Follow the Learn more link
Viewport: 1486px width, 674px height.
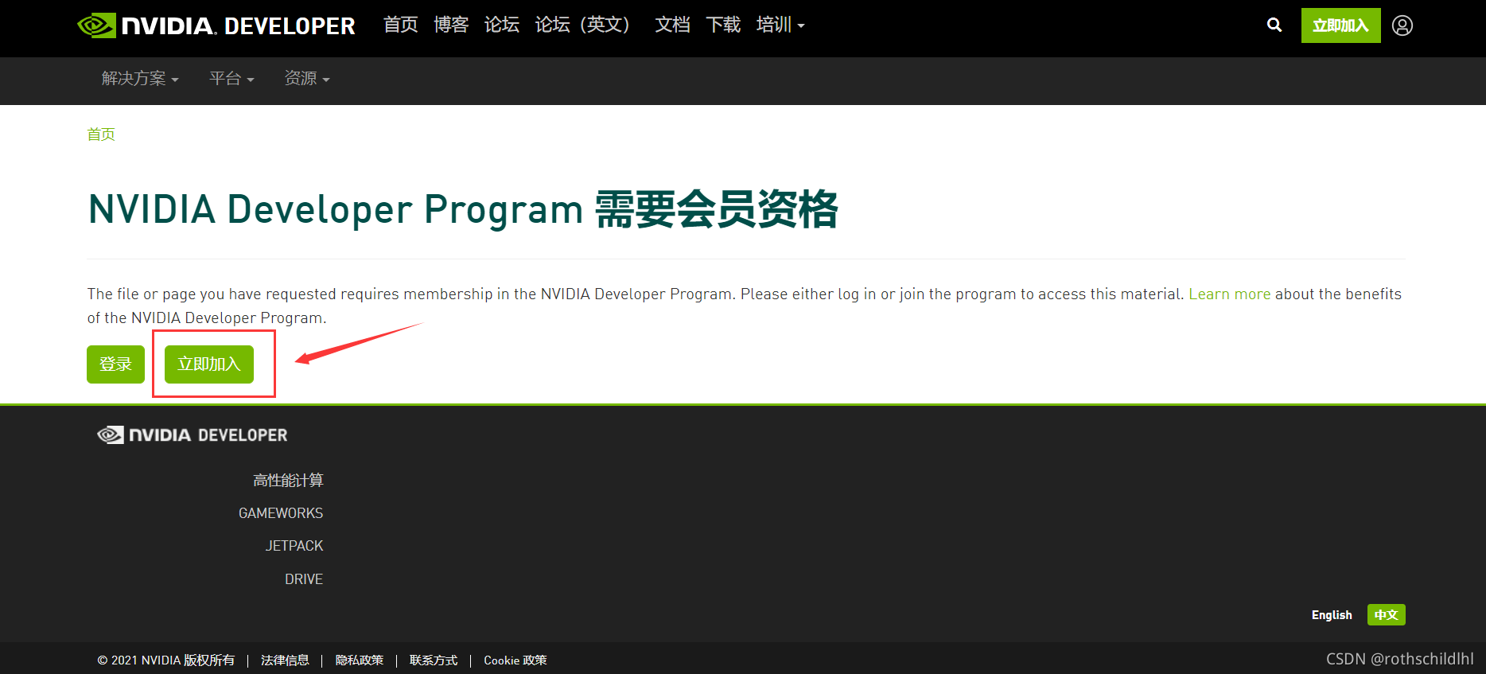(1229, 294)
